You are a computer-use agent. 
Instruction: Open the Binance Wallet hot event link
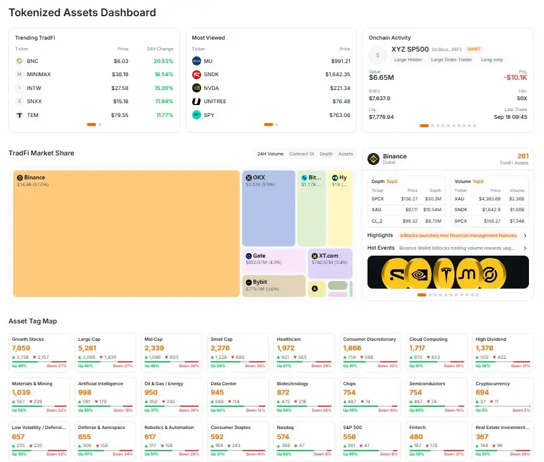pos(457,248)
